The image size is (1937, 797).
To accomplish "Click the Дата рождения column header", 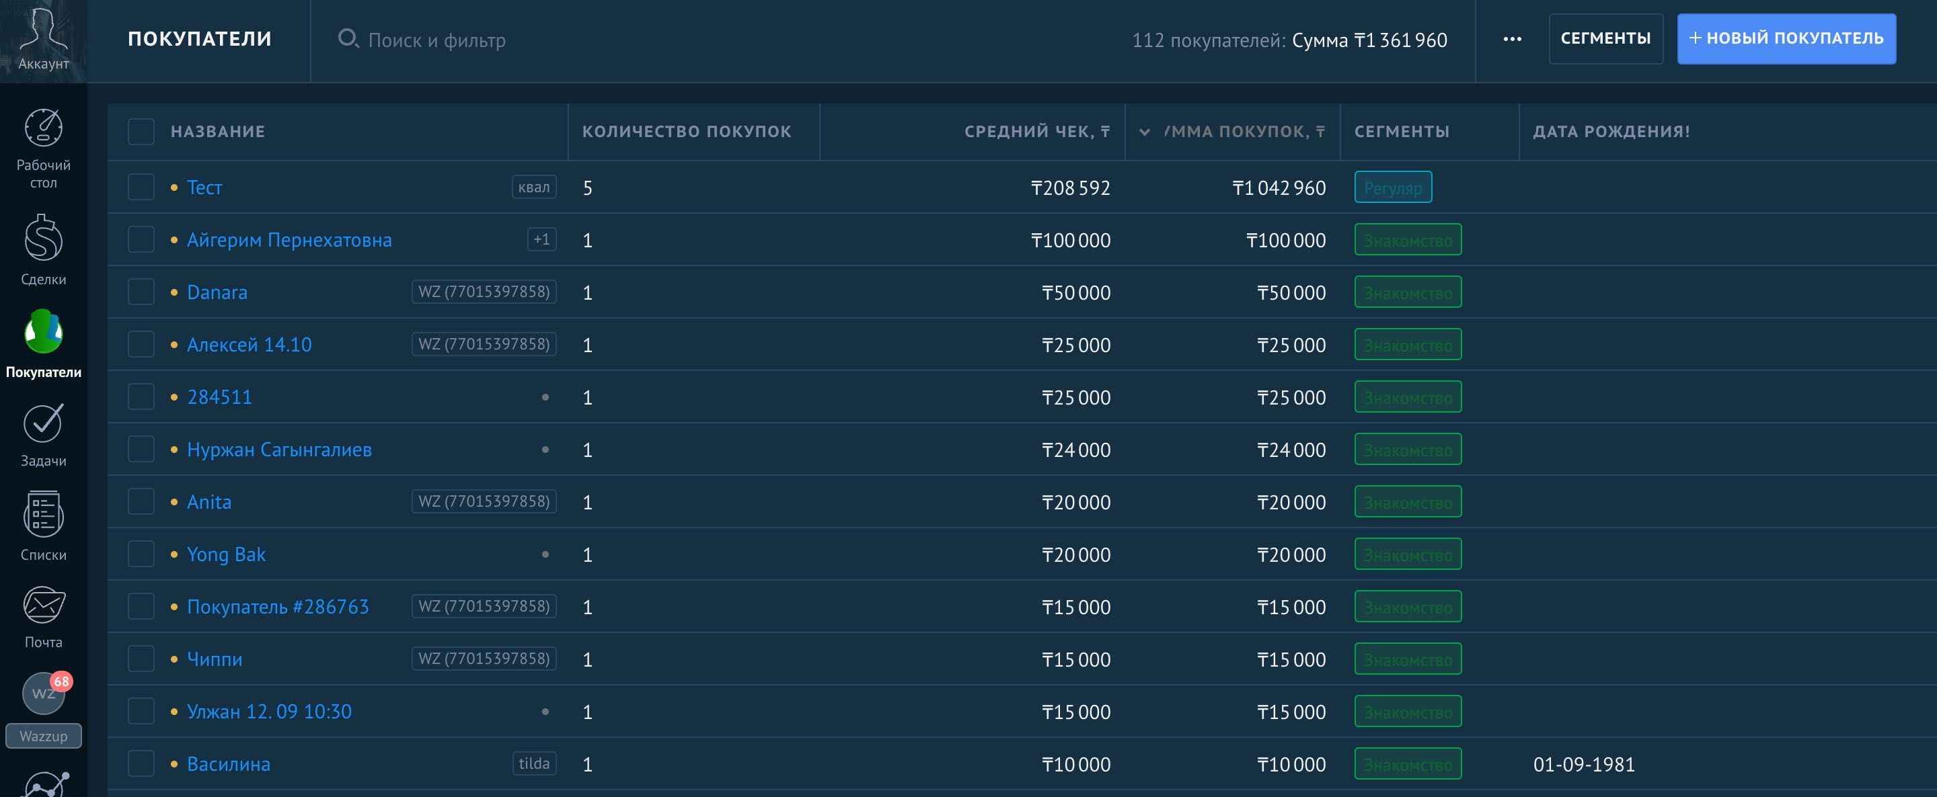I will (x=1611, y=132).
